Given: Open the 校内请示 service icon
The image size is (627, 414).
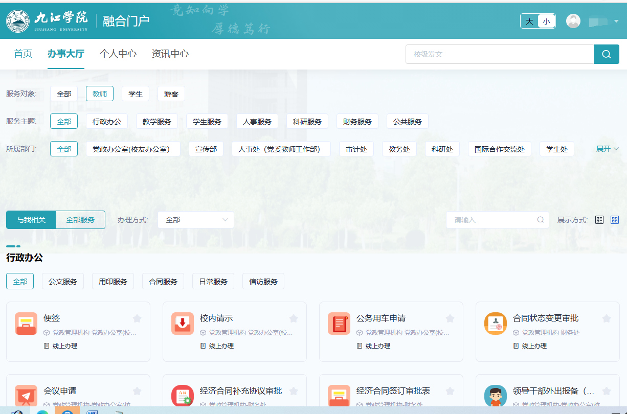Looking at the screenshot, I should pos(182,324).
